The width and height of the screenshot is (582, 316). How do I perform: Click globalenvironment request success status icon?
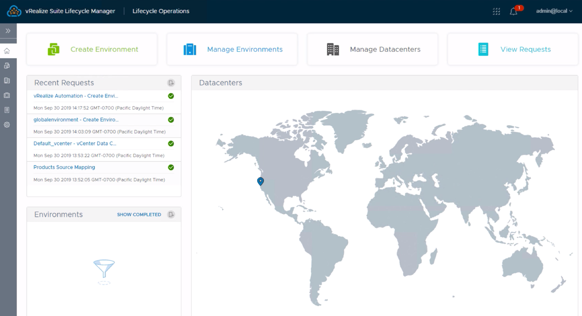pyautogui.click(x=171, y=120)
